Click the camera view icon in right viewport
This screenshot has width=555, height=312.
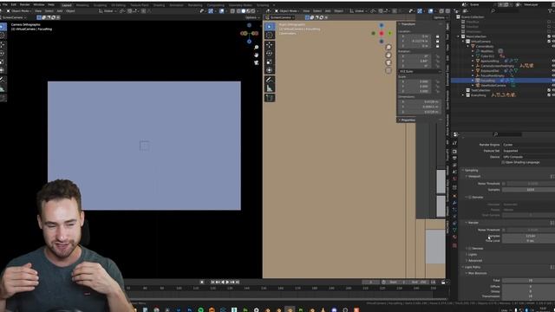[x=388, y=63]
